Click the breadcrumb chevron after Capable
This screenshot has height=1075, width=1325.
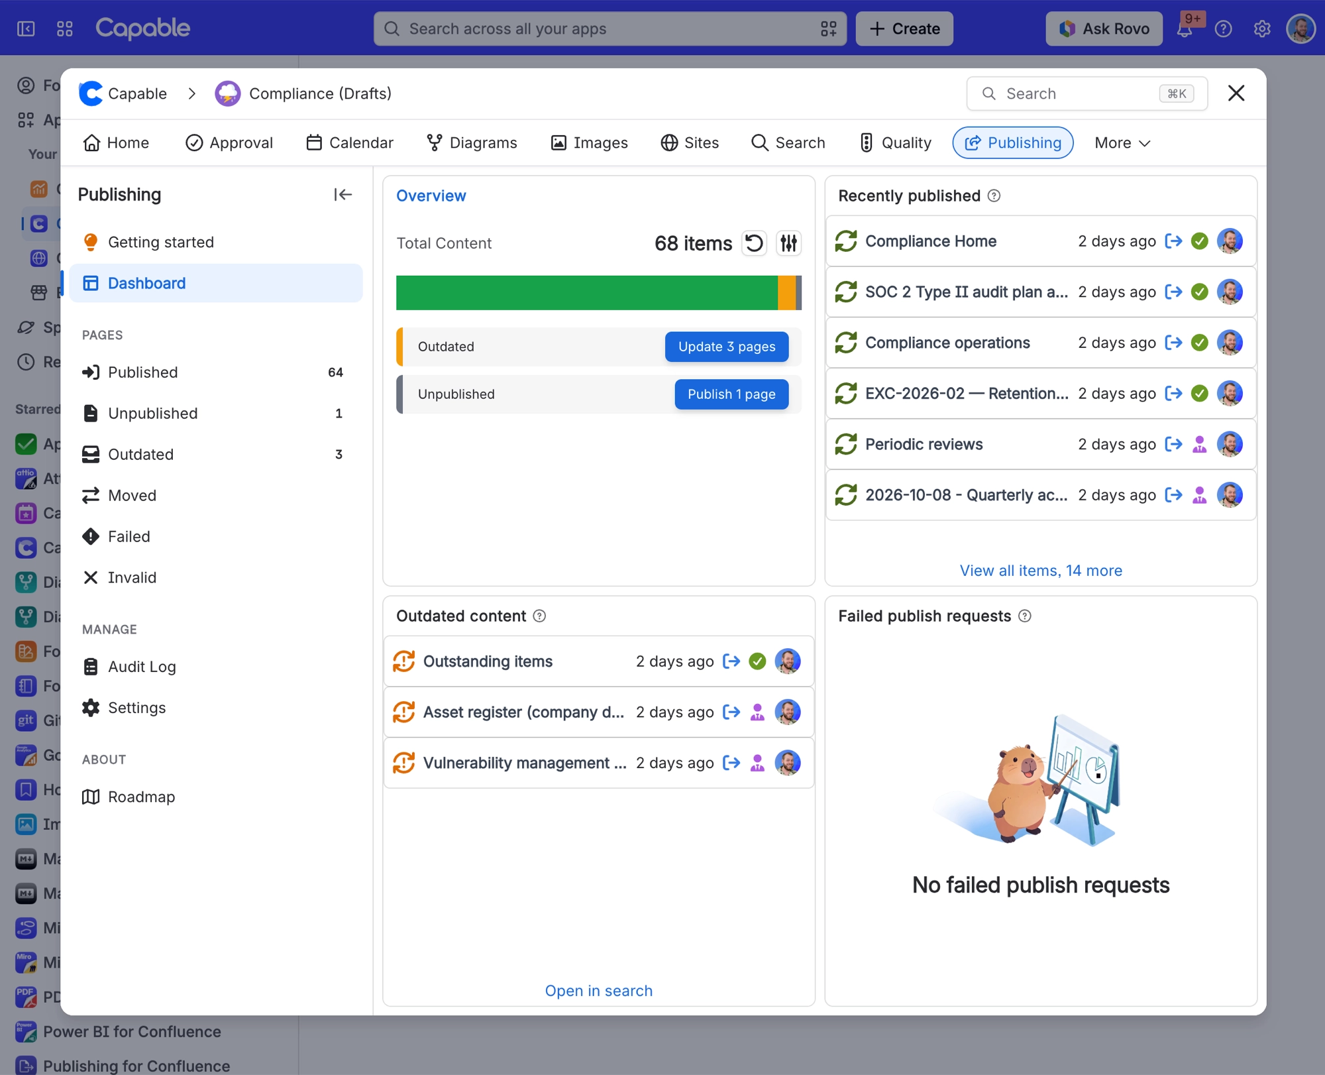[191, 93]
